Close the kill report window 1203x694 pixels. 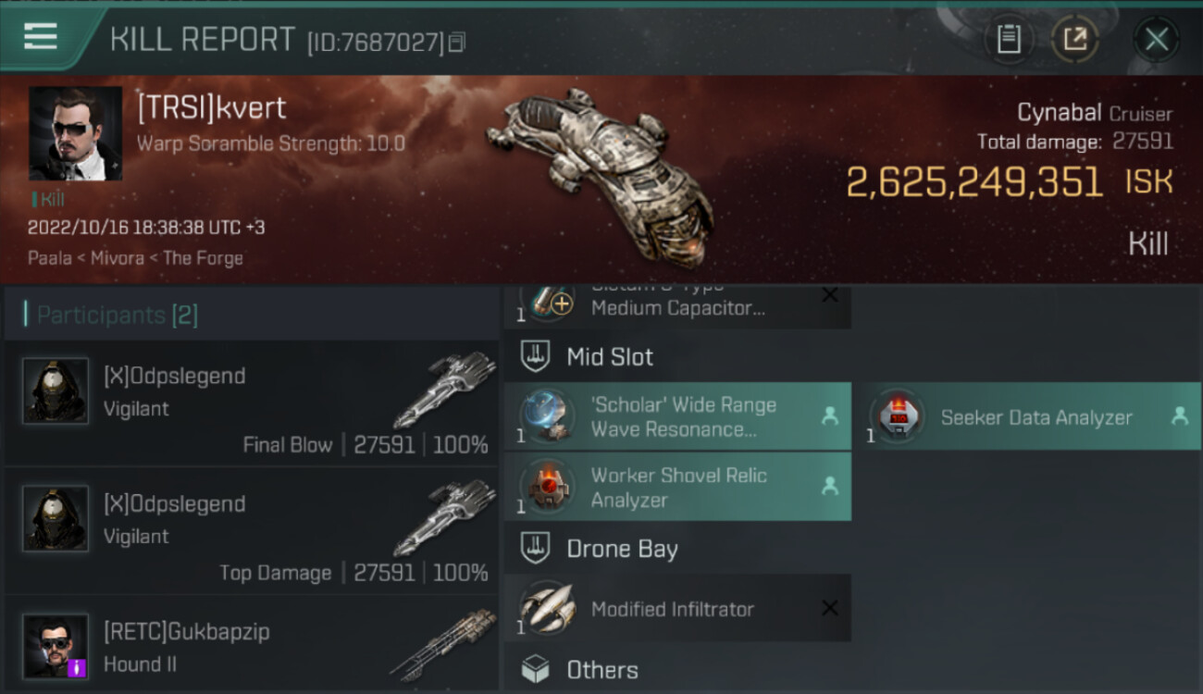point(1156,39)
